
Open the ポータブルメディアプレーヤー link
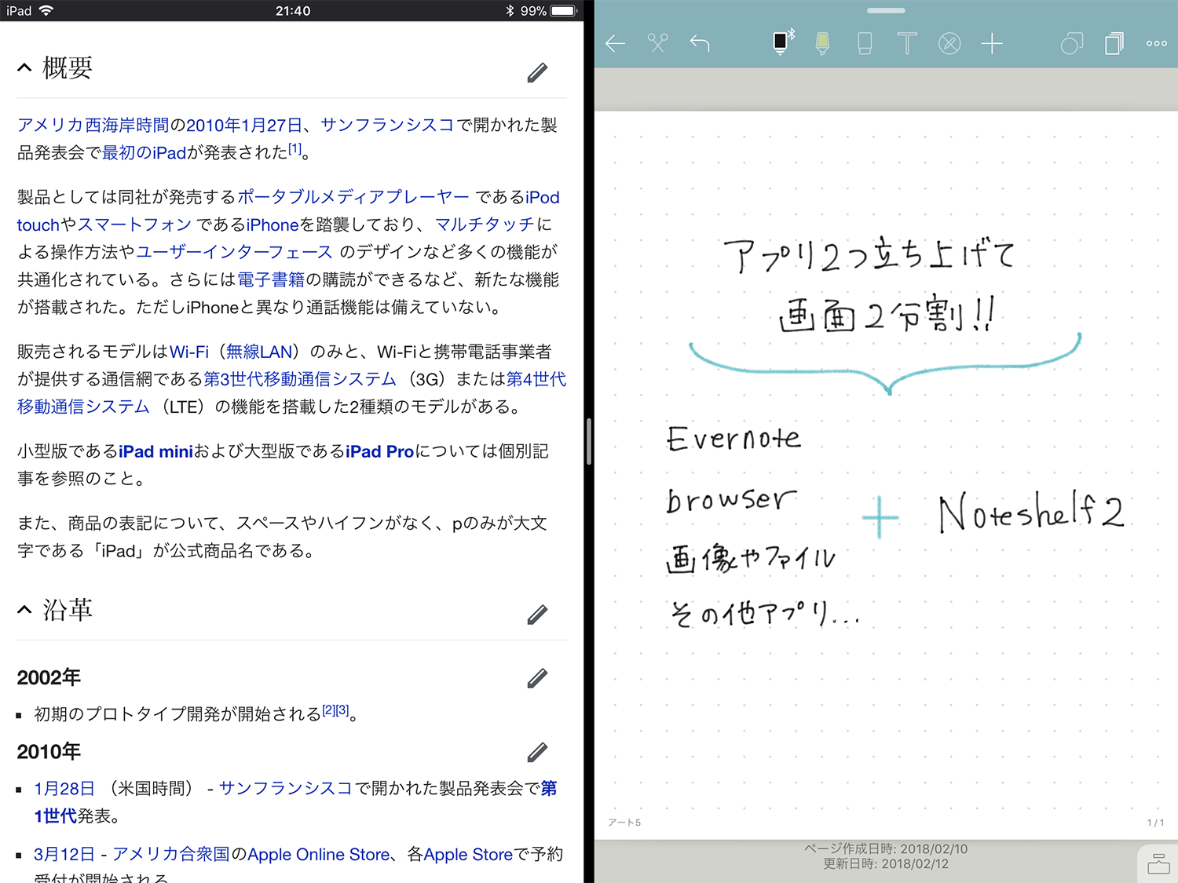(353, 197)
